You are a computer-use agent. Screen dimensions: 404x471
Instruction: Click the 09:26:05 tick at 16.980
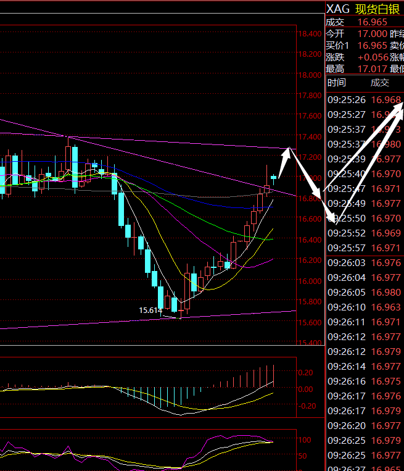pyautogui.click(x=365, y=292)
